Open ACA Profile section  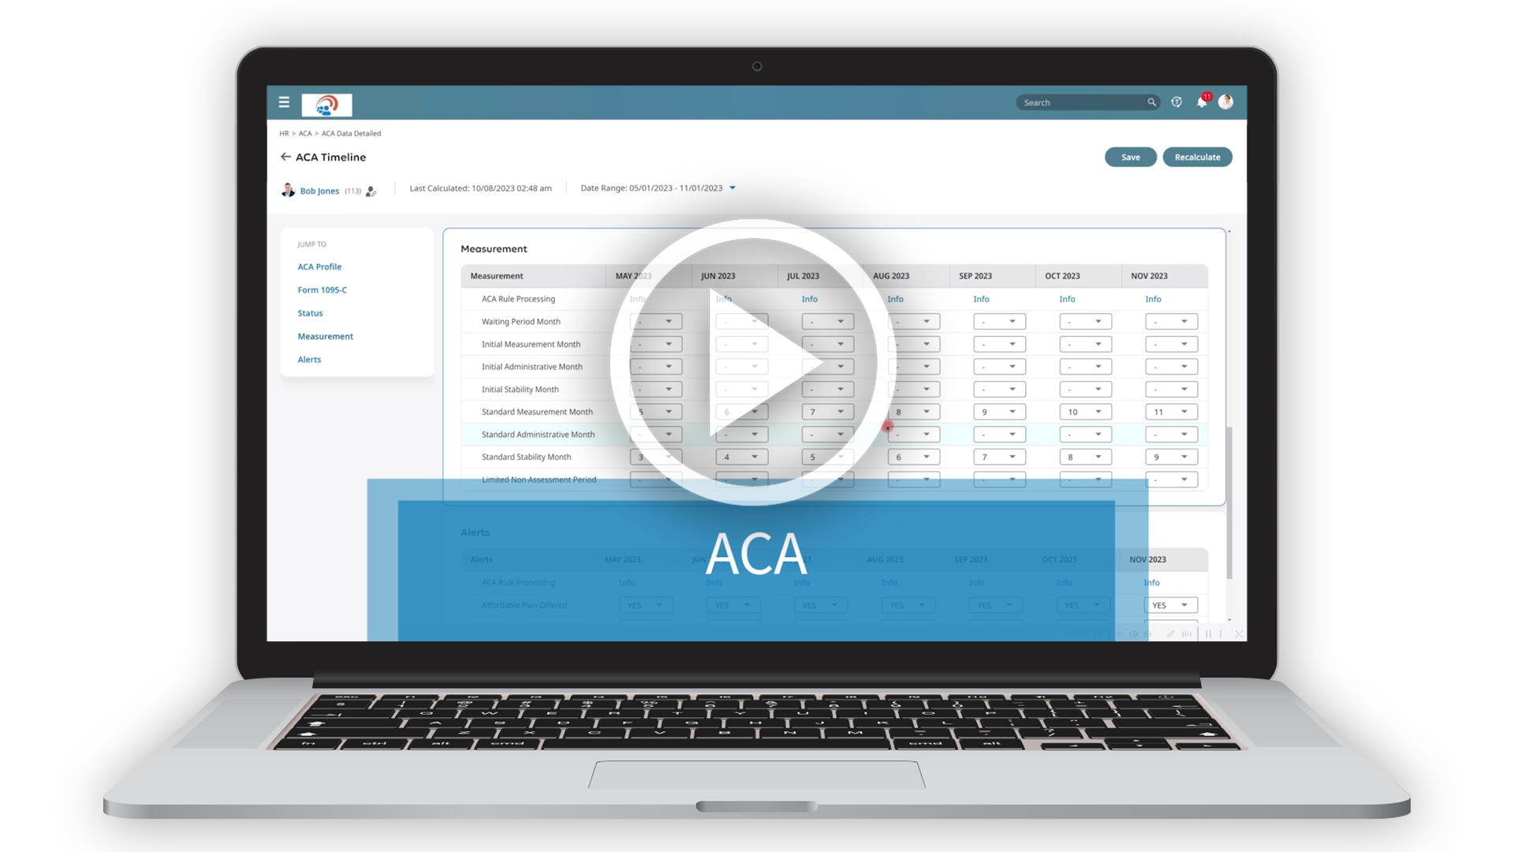coord(320,267)
